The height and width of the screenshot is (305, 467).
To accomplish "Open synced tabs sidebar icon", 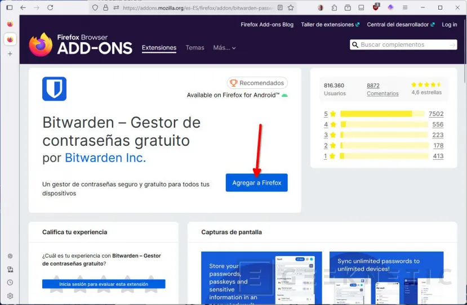I will click(10, 270).
